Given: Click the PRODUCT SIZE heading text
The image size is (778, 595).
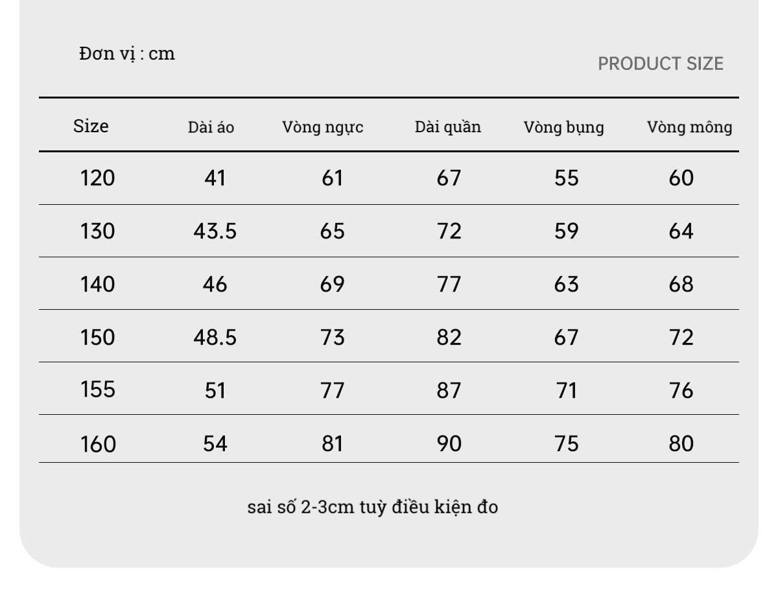Looking at the screenshot, I should point(660,64).
